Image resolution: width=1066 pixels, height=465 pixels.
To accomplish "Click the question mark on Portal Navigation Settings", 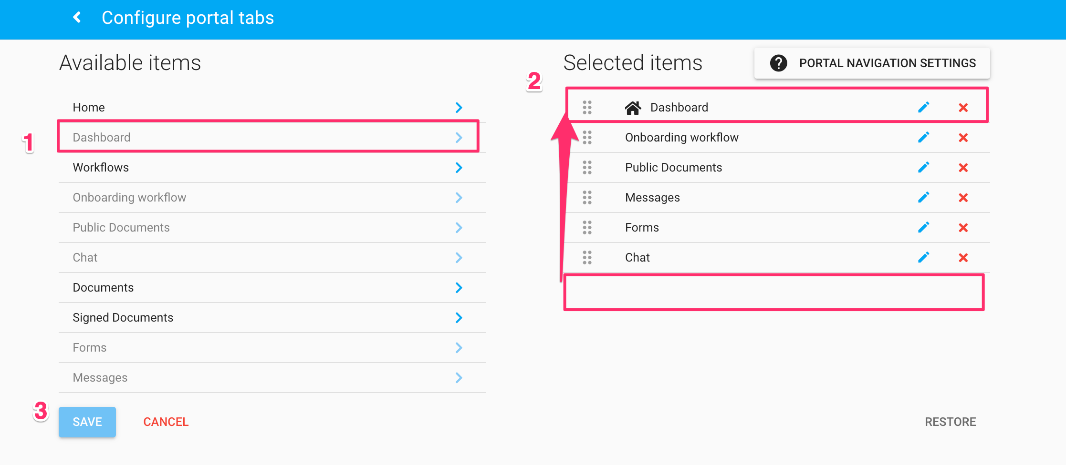I will [779, 62].
